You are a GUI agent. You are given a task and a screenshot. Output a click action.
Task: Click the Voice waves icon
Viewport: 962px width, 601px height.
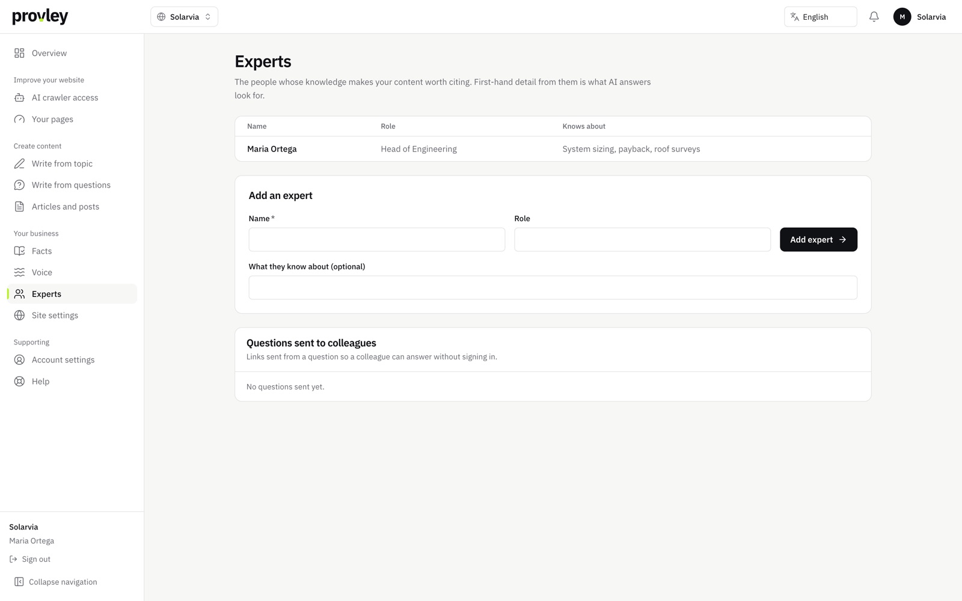[x=19, y=272]
